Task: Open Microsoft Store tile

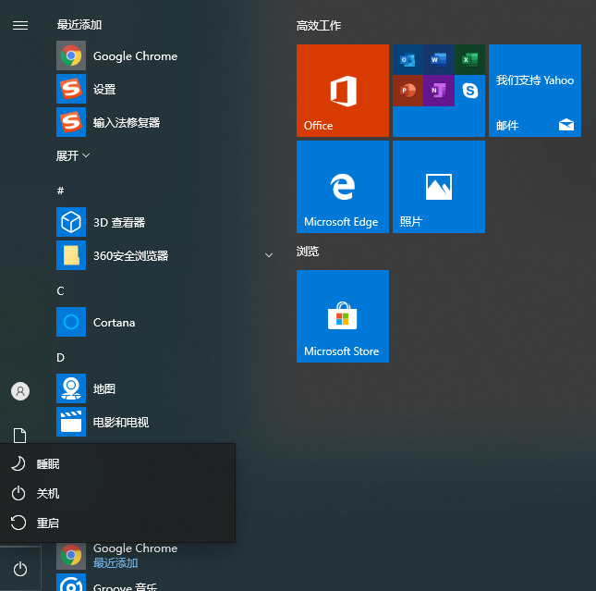Action: (342, 316)
